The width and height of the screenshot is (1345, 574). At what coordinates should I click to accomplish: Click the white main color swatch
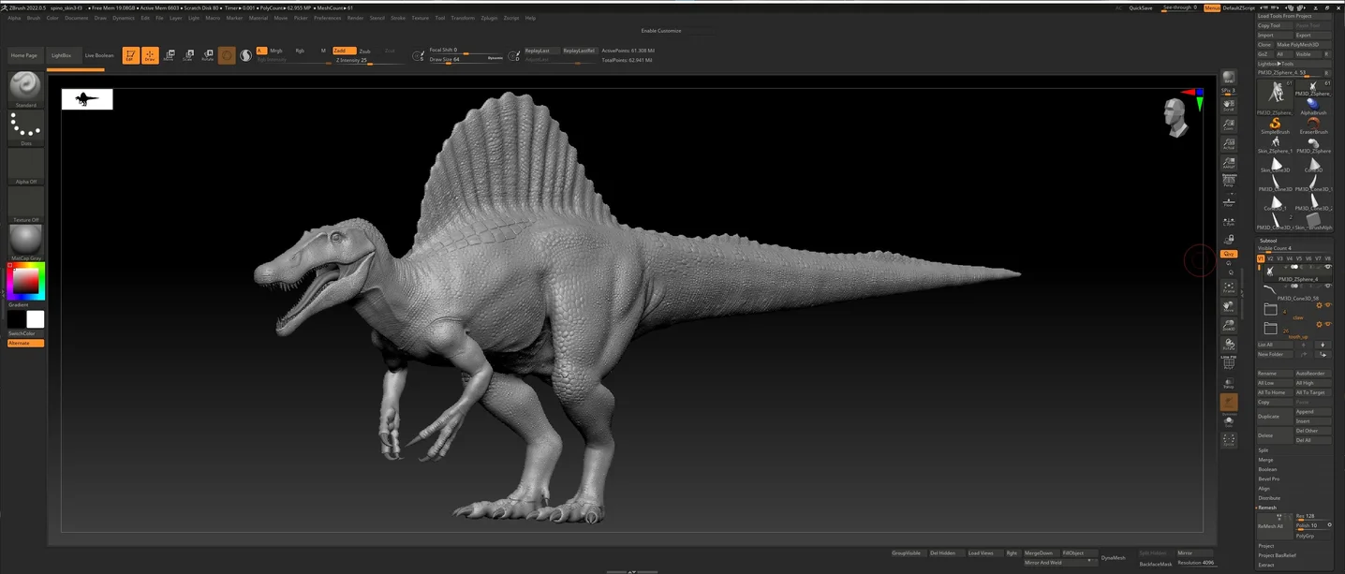point(35,319)
